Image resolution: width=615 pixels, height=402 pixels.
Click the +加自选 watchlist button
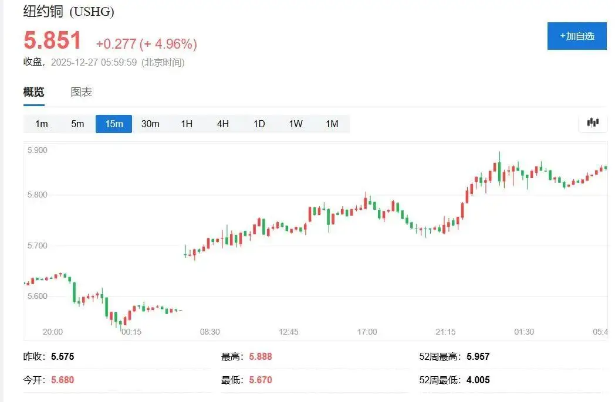pos(576,36)
